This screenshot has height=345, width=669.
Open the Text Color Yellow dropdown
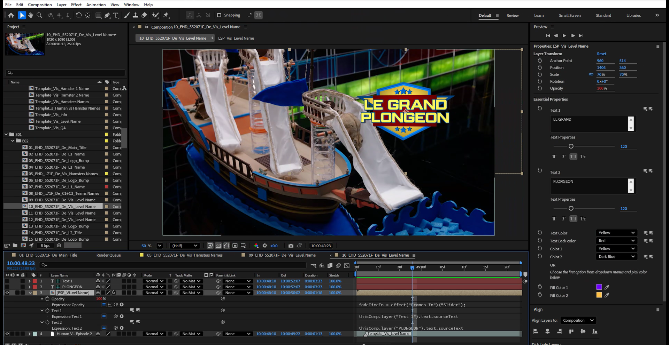coord(616,233)
